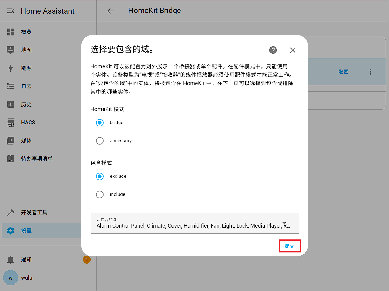Open the 媒体 media play icon
Screen dimensions: 389x291
coord(11,140)
